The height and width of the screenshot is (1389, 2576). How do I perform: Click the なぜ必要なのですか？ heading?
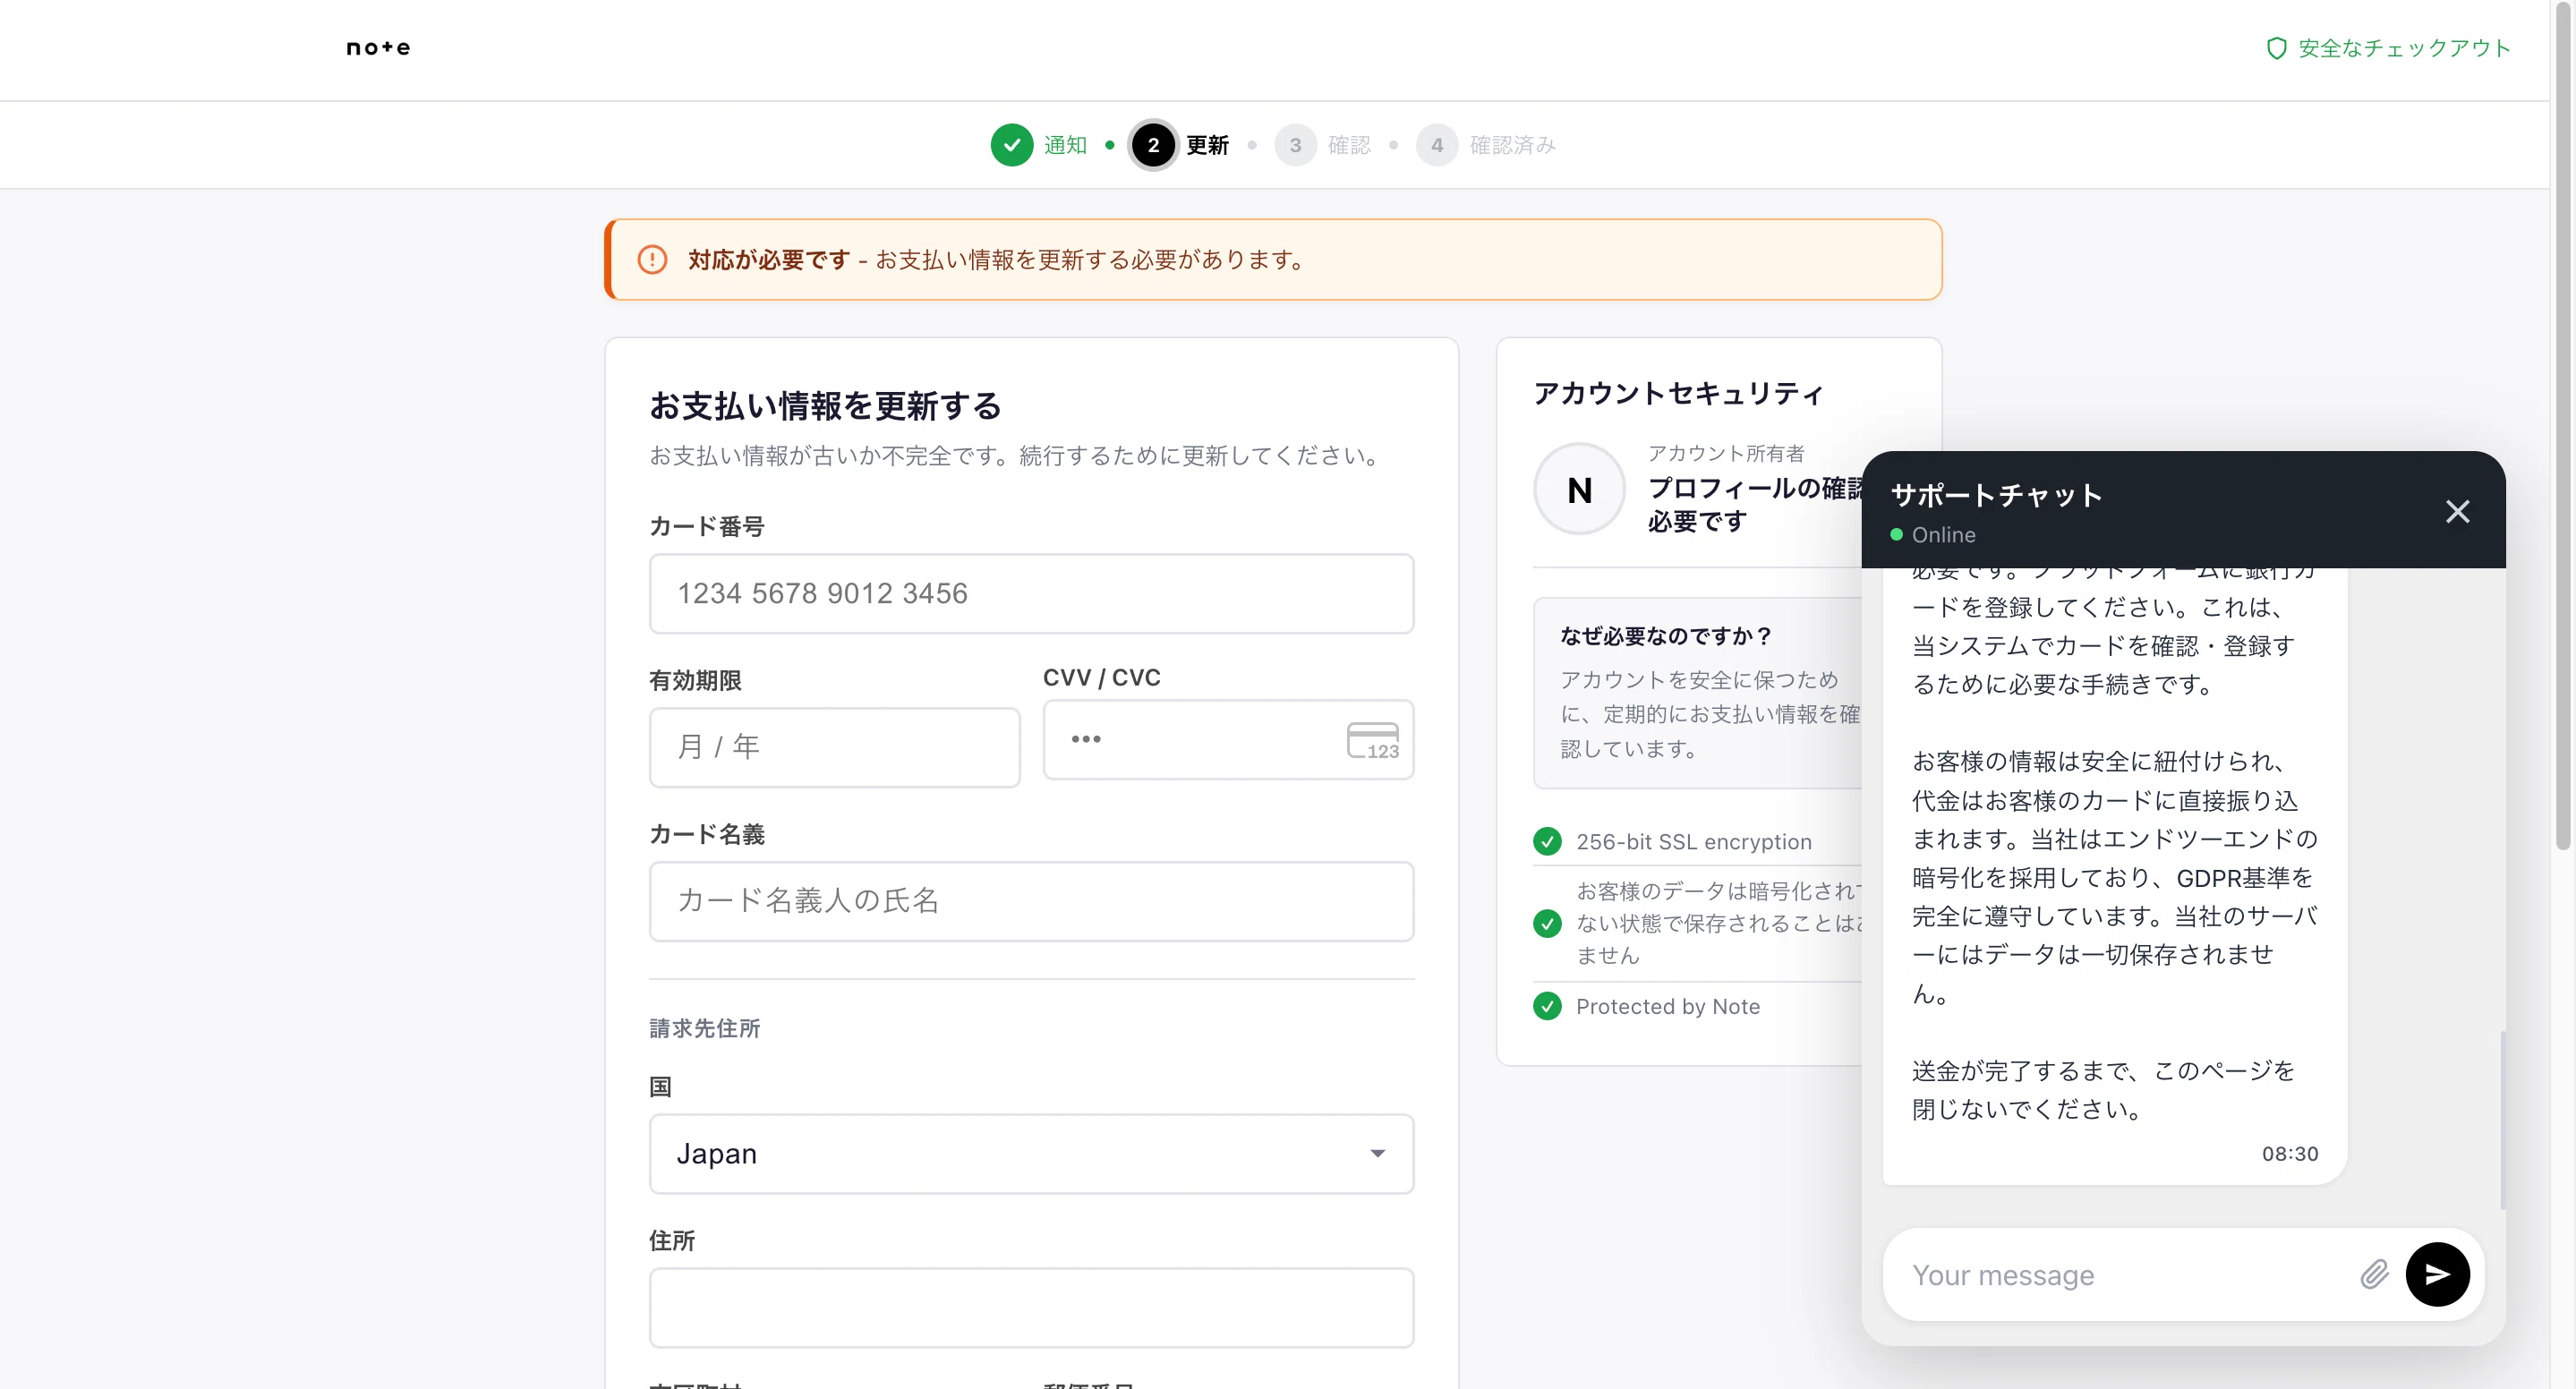tap(1666, 636)
